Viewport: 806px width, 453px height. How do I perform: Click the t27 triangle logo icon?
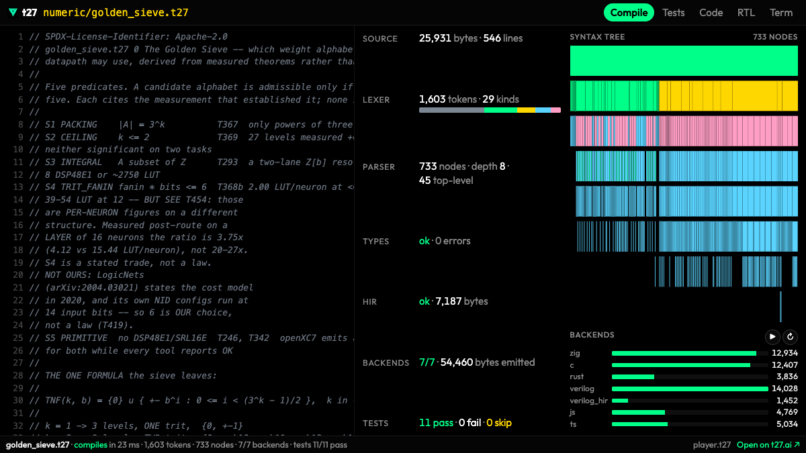tap(13, 12)
